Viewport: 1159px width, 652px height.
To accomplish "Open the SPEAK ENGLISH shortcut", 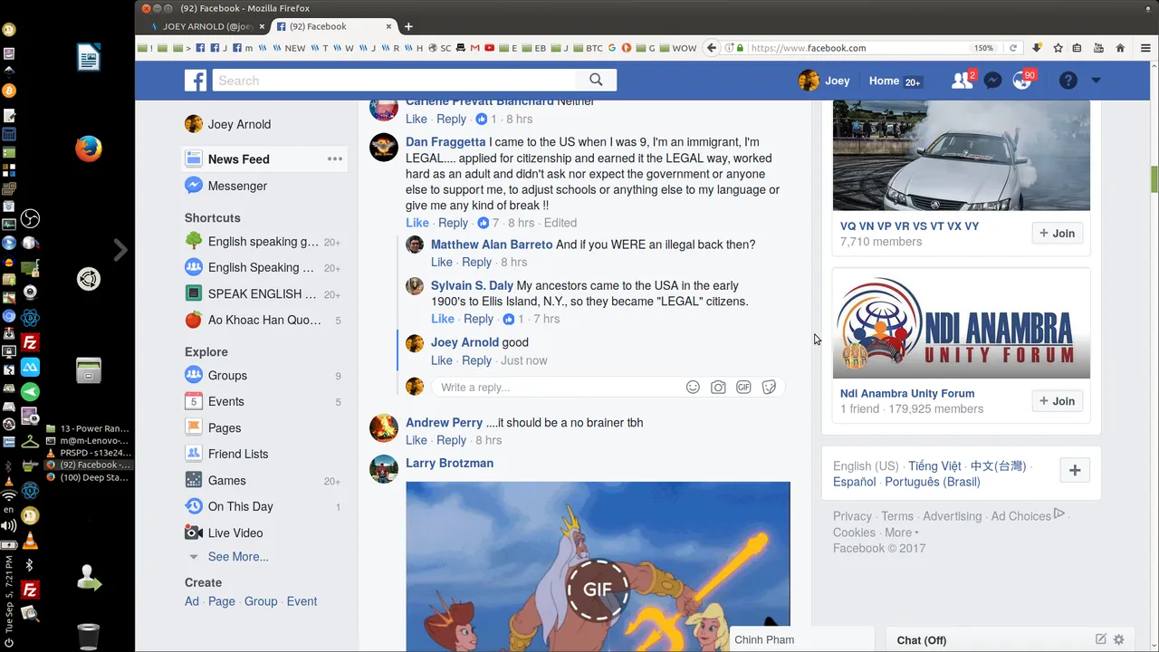I will 263,293.
